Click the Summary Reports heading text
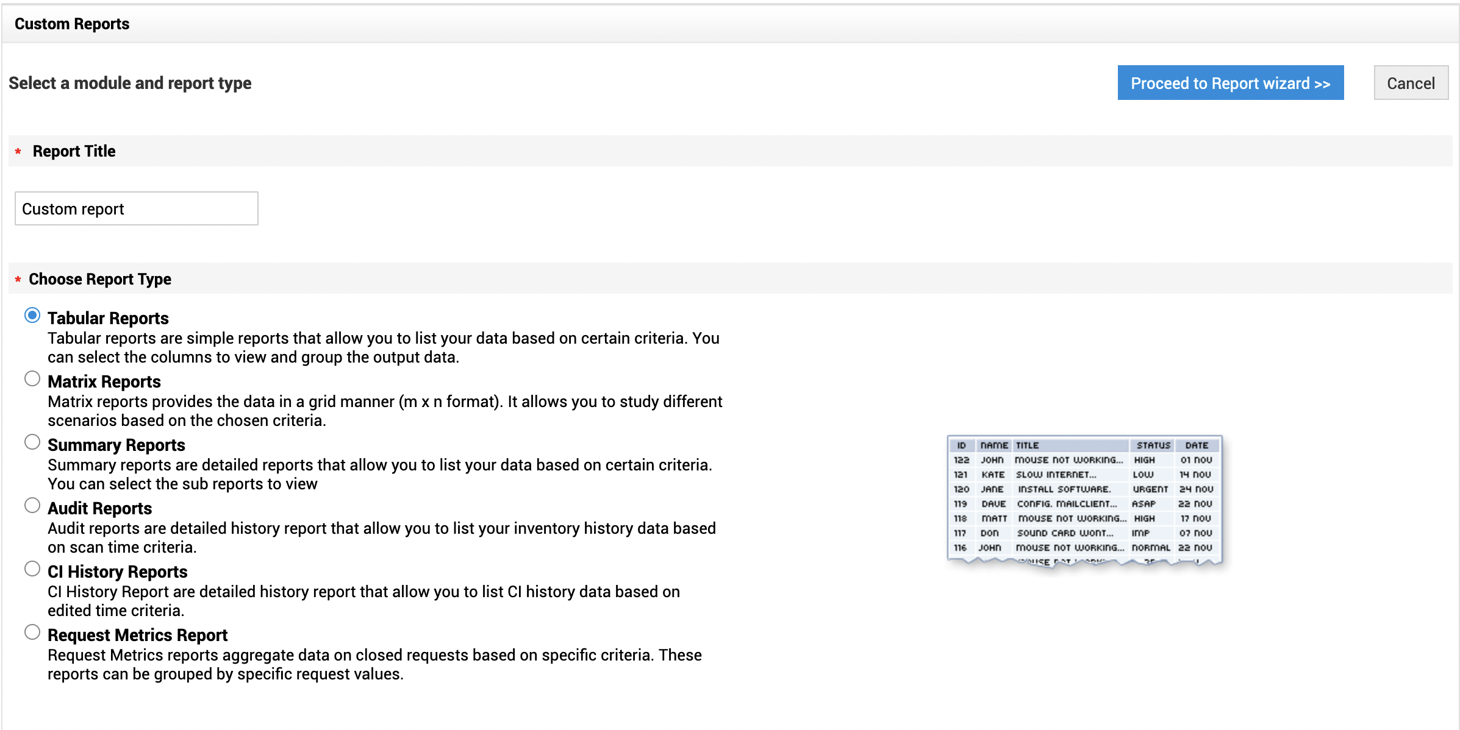This screenshot has width=1460, height=730. point(116,445)
